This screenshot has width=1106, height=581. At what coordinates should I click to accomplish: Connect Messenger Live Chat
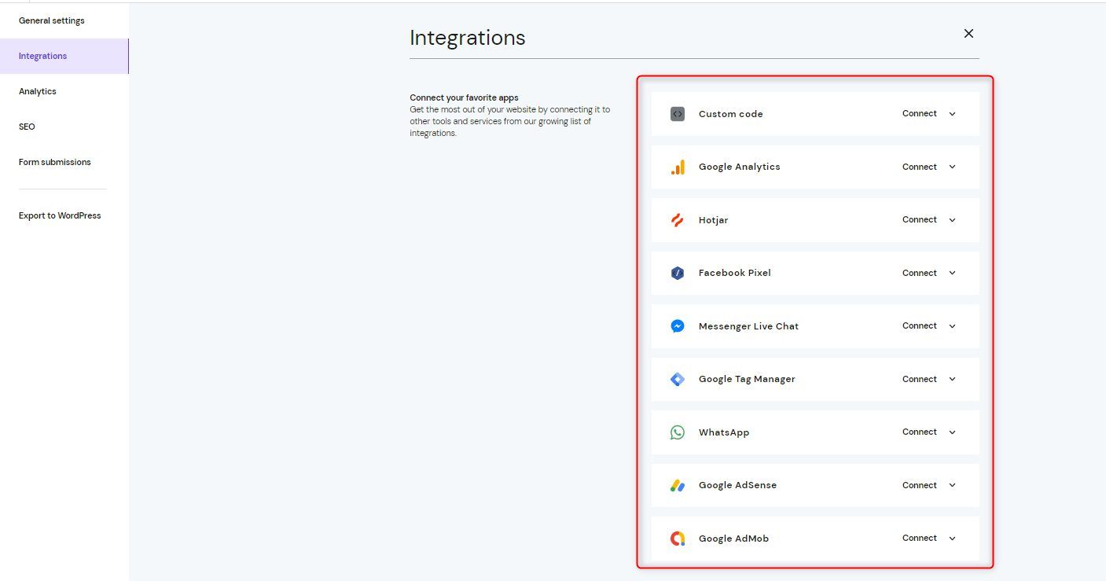(x=919, y=325)
